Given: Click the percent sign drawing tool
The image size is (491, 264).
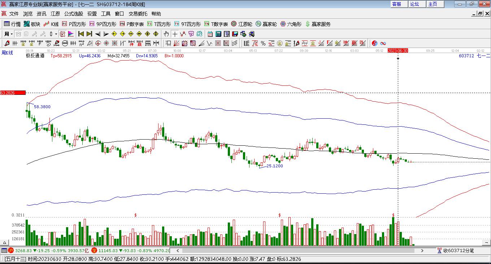Looking at the screenshot, I should coord(263,43).
